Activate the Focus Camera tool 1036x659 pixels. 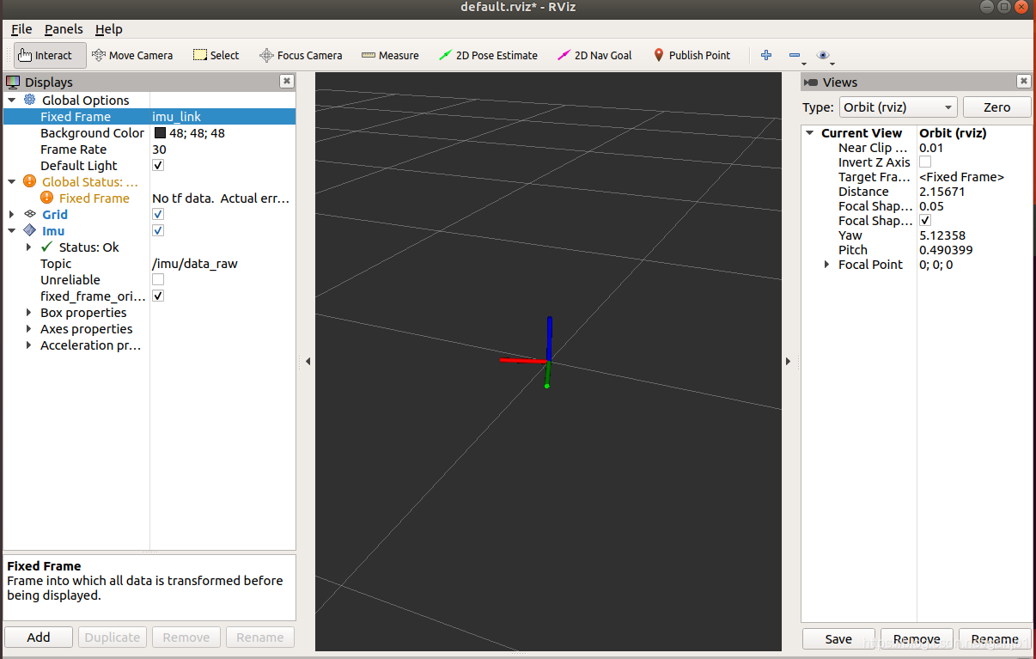coord(301,55)
